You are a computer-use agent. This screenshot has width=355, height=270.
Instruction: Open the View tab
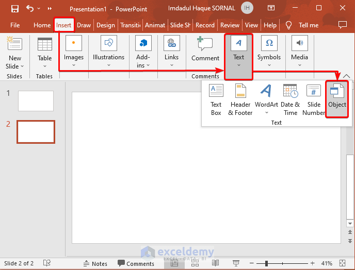point(251,25)
